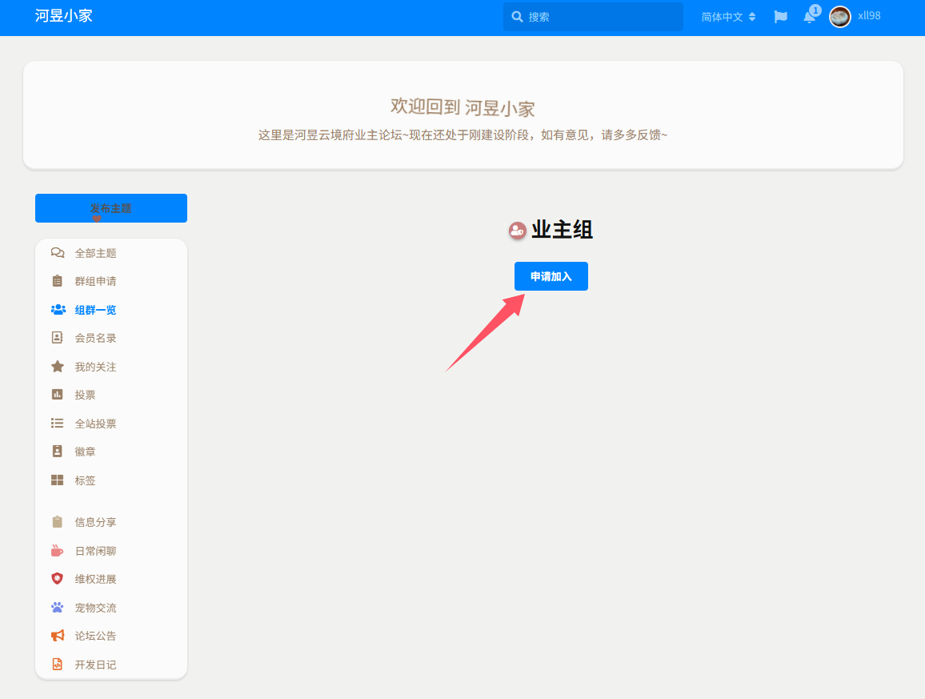Click the 发布主题 button

(111, 208)
